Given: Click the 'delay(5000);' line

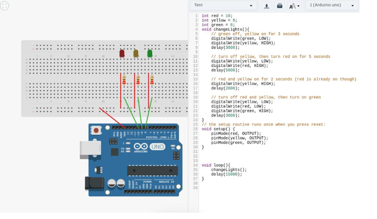Looking at the screenshot, I should pos(225,70).
